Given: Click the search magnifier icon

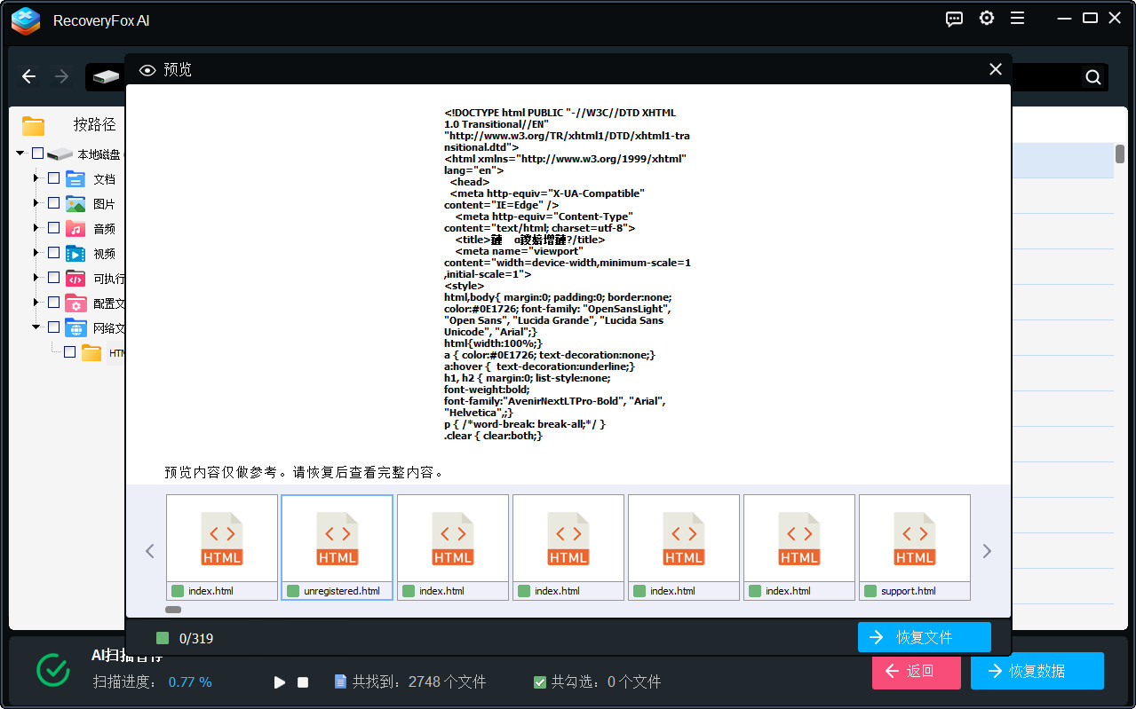Looking at the screenshot, I should 1092,76.
